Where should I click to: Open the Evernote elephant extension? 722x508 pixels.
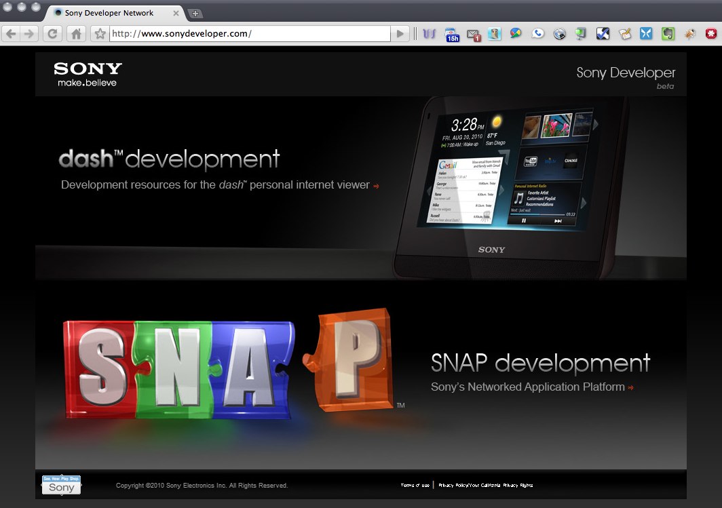(668, 34)
